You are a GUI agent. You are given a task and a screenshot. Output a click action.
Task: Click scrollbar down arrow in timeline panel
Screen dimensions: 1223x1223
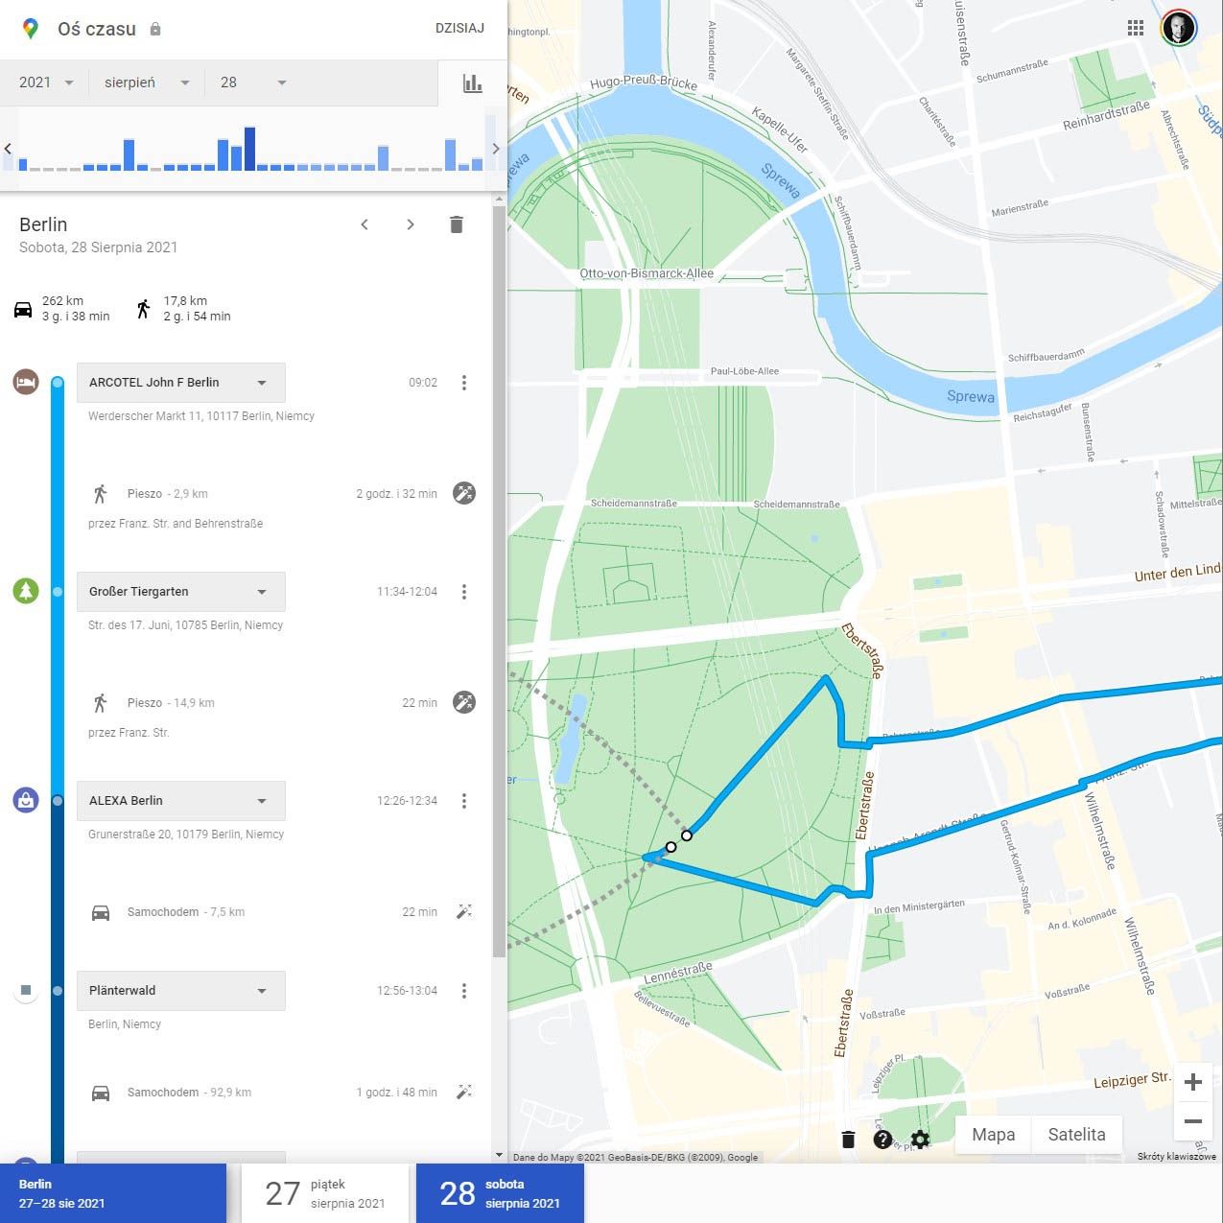tap(499, 1156)
